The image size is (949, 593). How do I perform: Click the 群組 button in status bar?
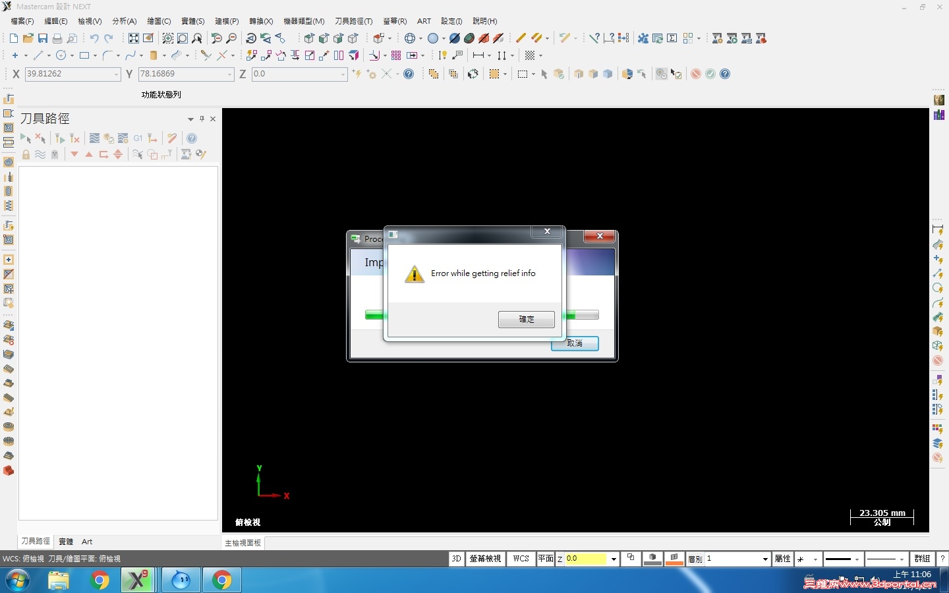(922, 559)
